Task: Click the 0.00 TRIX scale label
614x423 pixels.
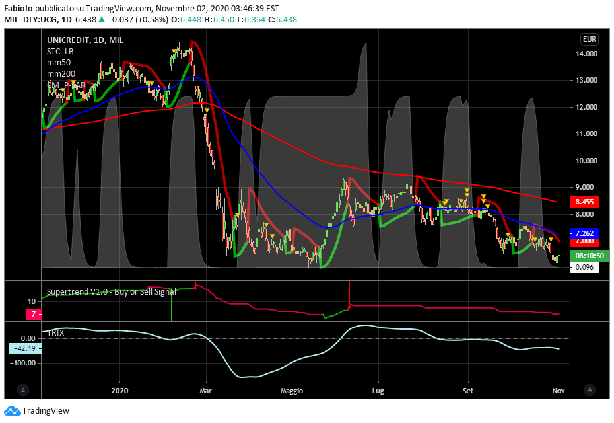Action: point(28,338)
